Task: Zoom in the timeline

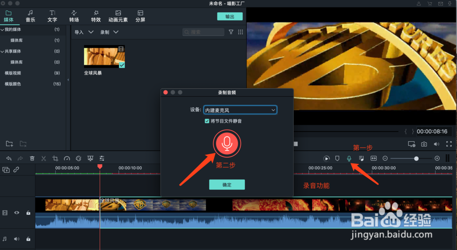Action: (x=437, y=158)
